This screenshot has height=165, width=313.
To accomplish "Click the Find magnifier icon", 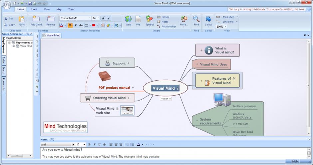I will [196, 19].
